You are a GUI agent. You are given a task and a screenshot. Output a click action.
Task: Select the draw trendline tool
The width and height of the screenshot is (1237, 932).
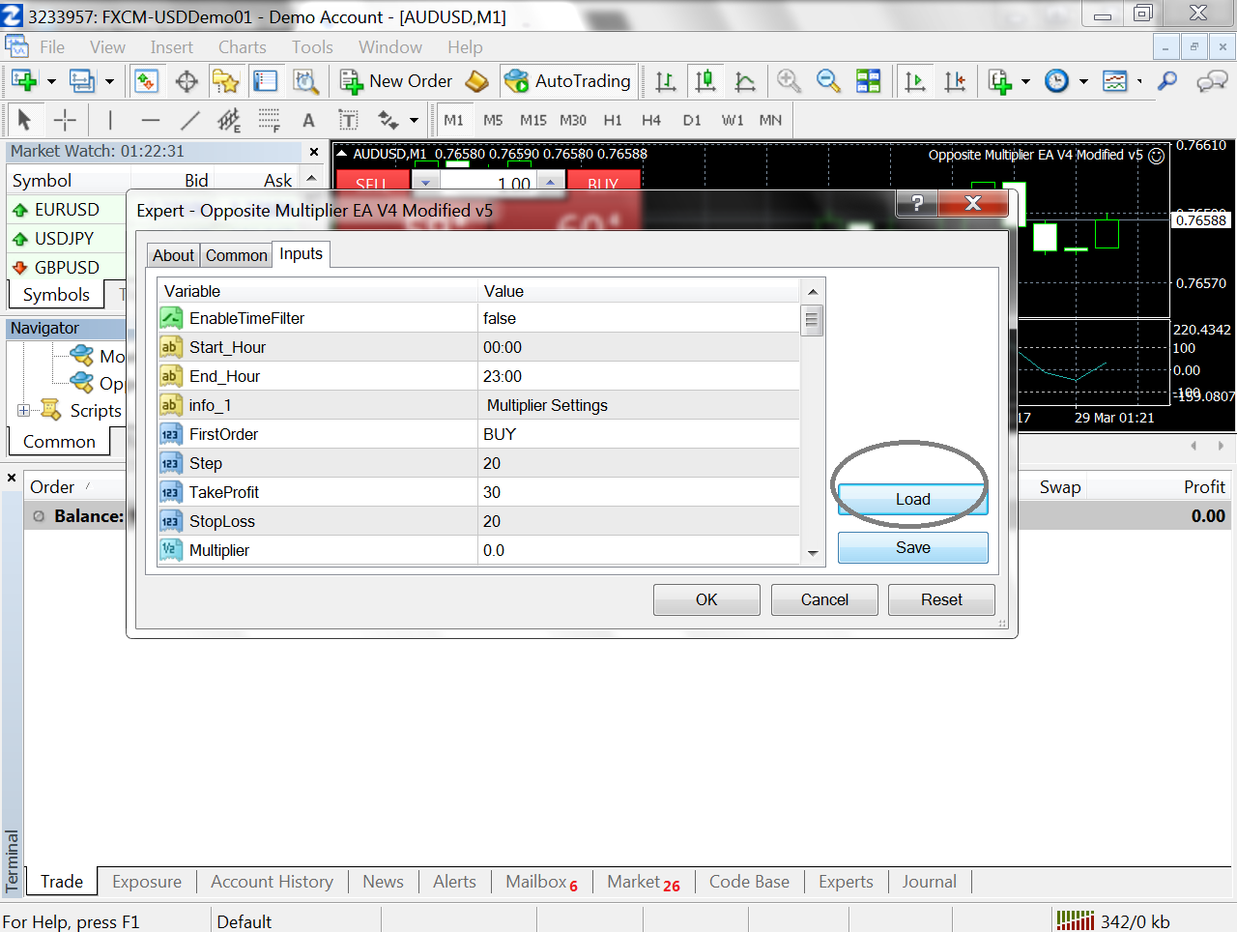pos(190,120)
